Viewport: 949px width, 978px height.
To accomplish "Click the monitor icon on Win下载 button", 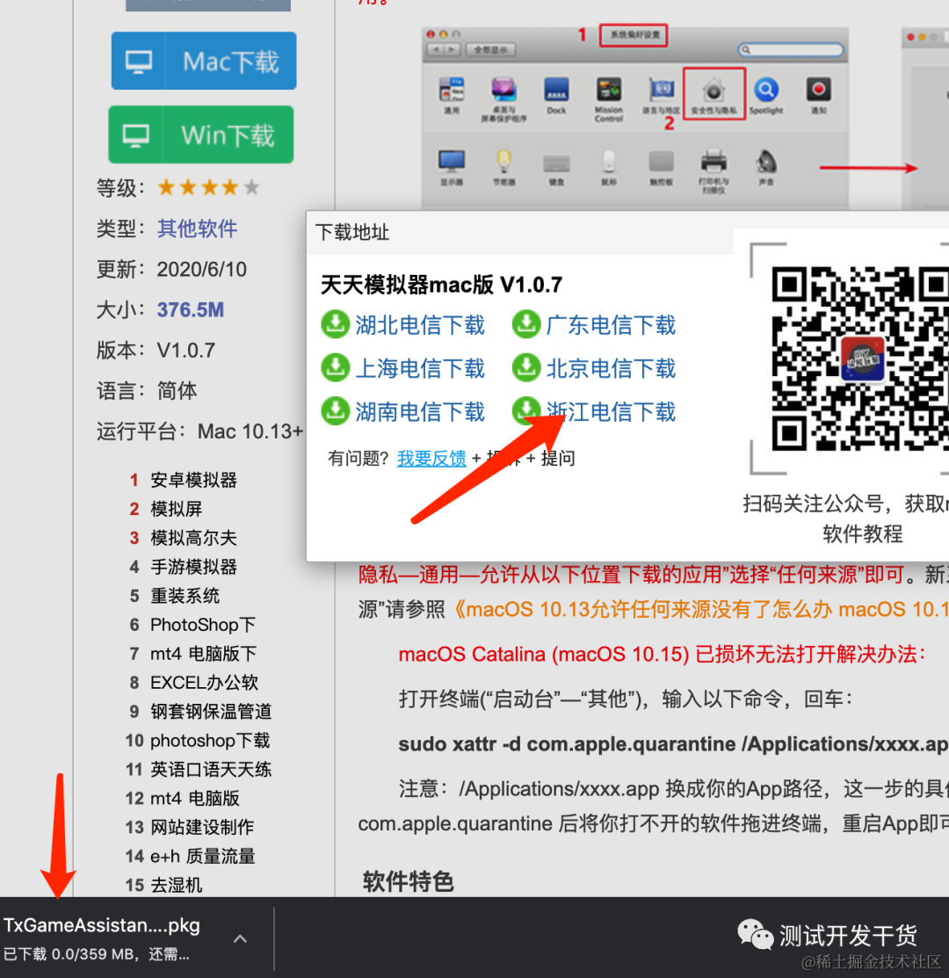I will [x=136, y=135].
